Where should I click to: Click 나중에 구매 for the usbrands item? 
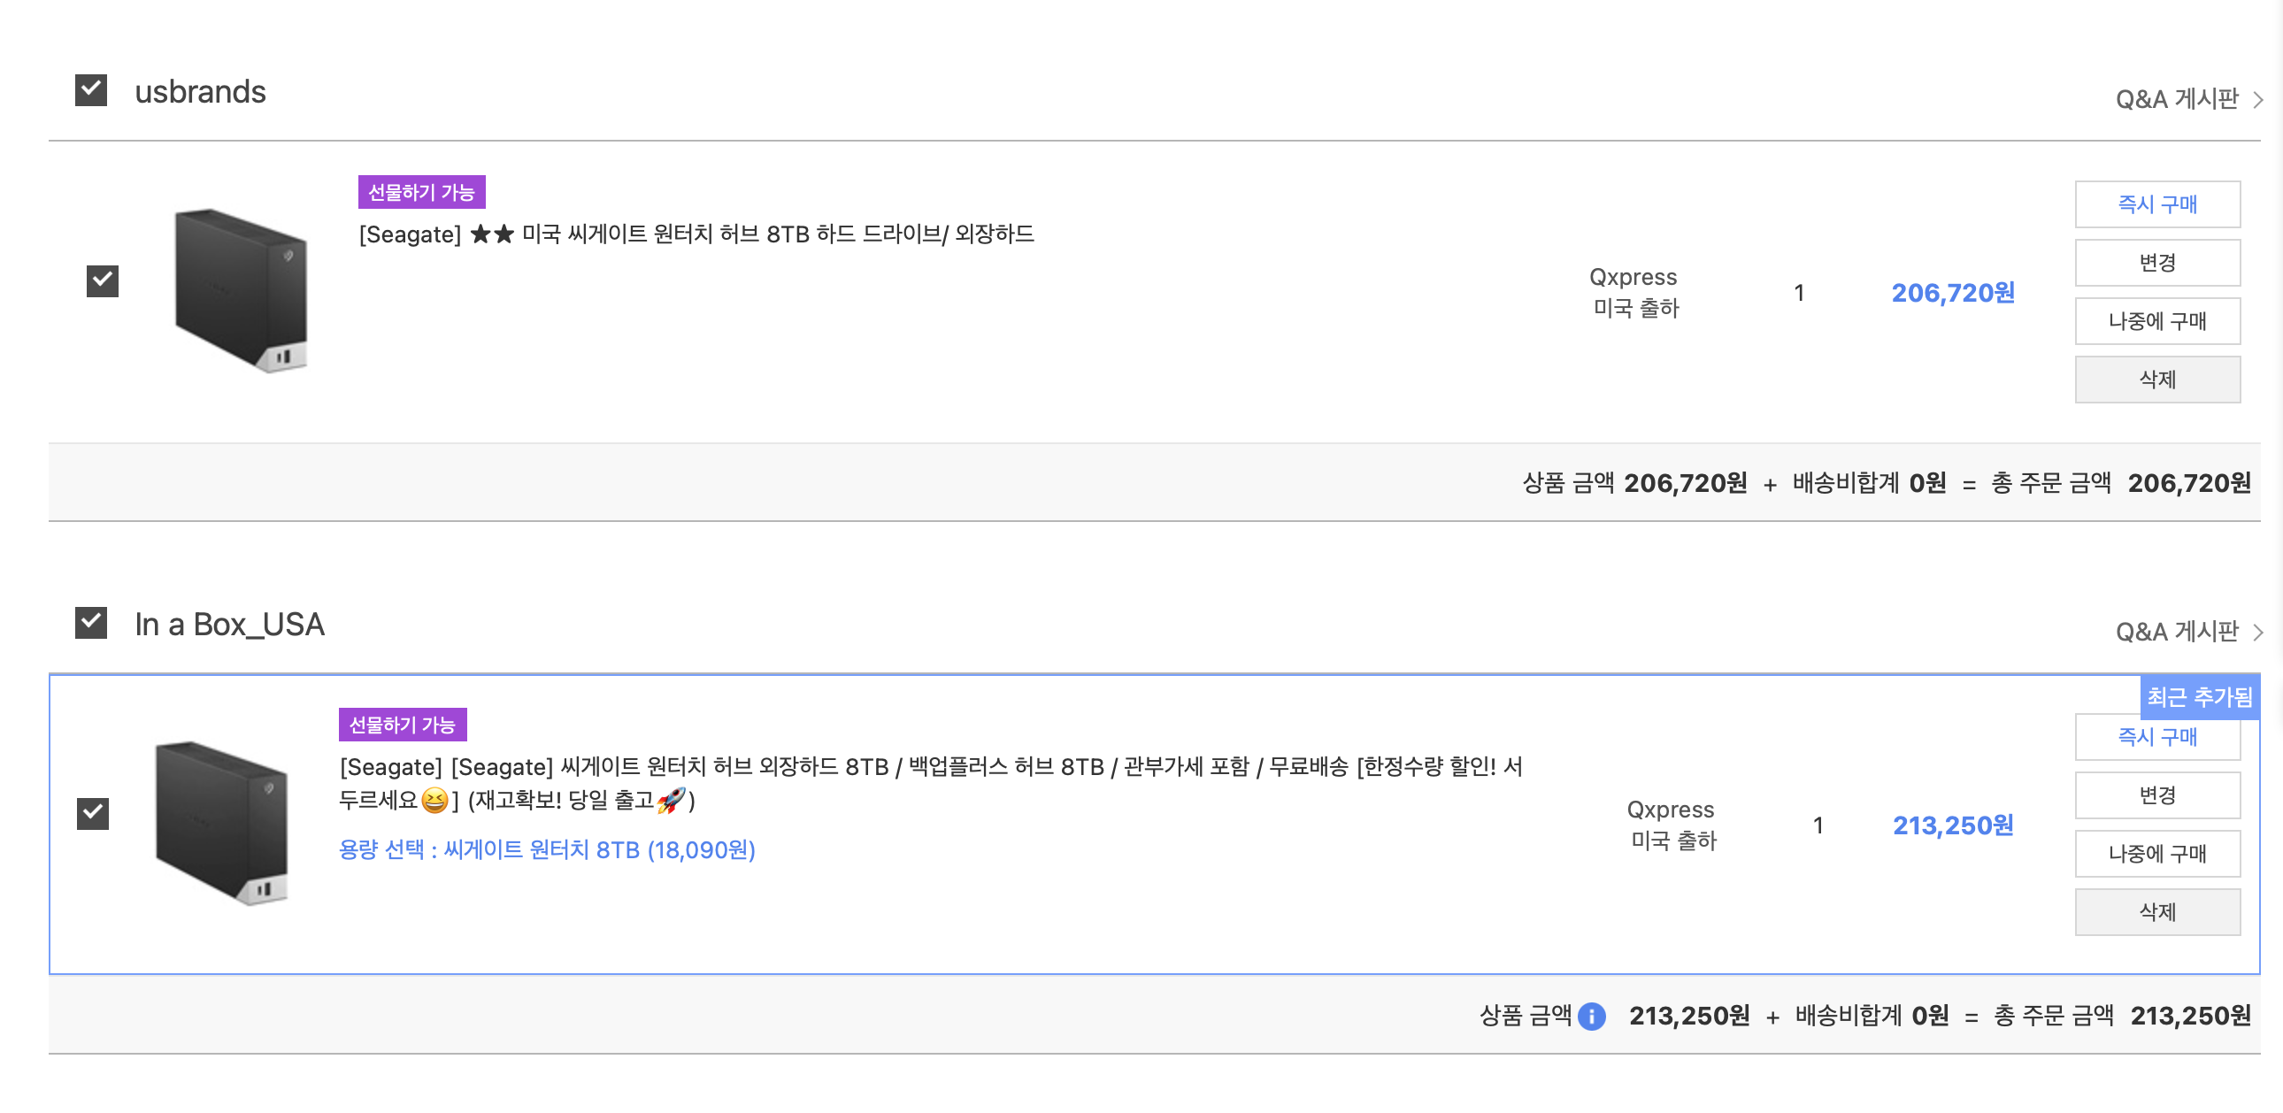[x=2156, y=321]
